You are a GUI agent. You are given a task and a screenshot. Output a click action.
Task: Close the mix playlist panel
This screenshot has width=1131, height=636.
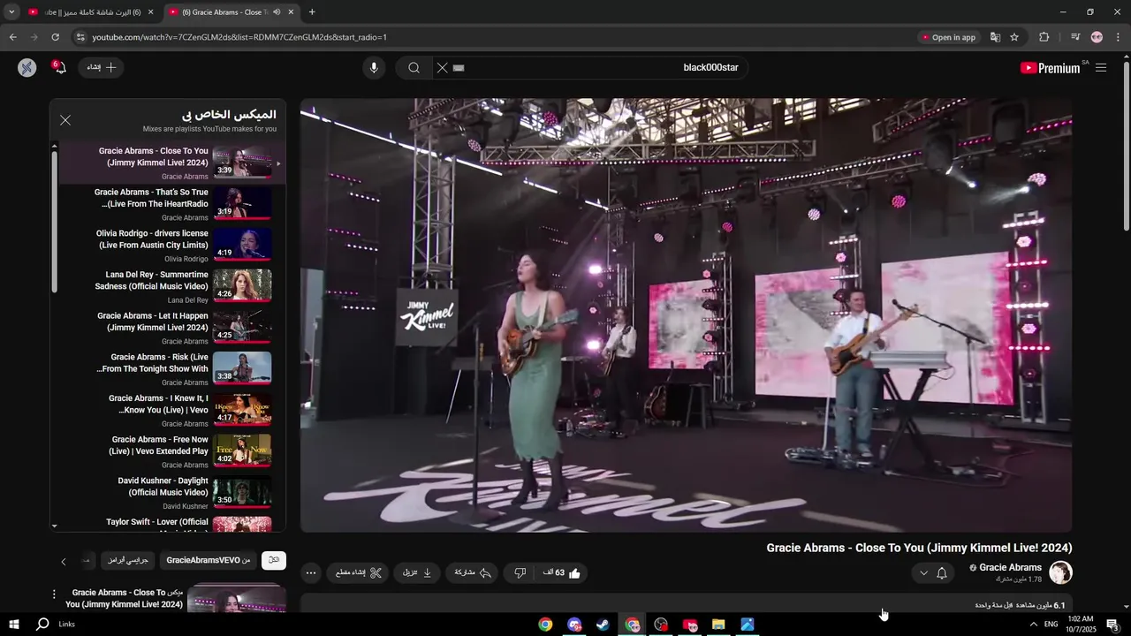point(65,120)
